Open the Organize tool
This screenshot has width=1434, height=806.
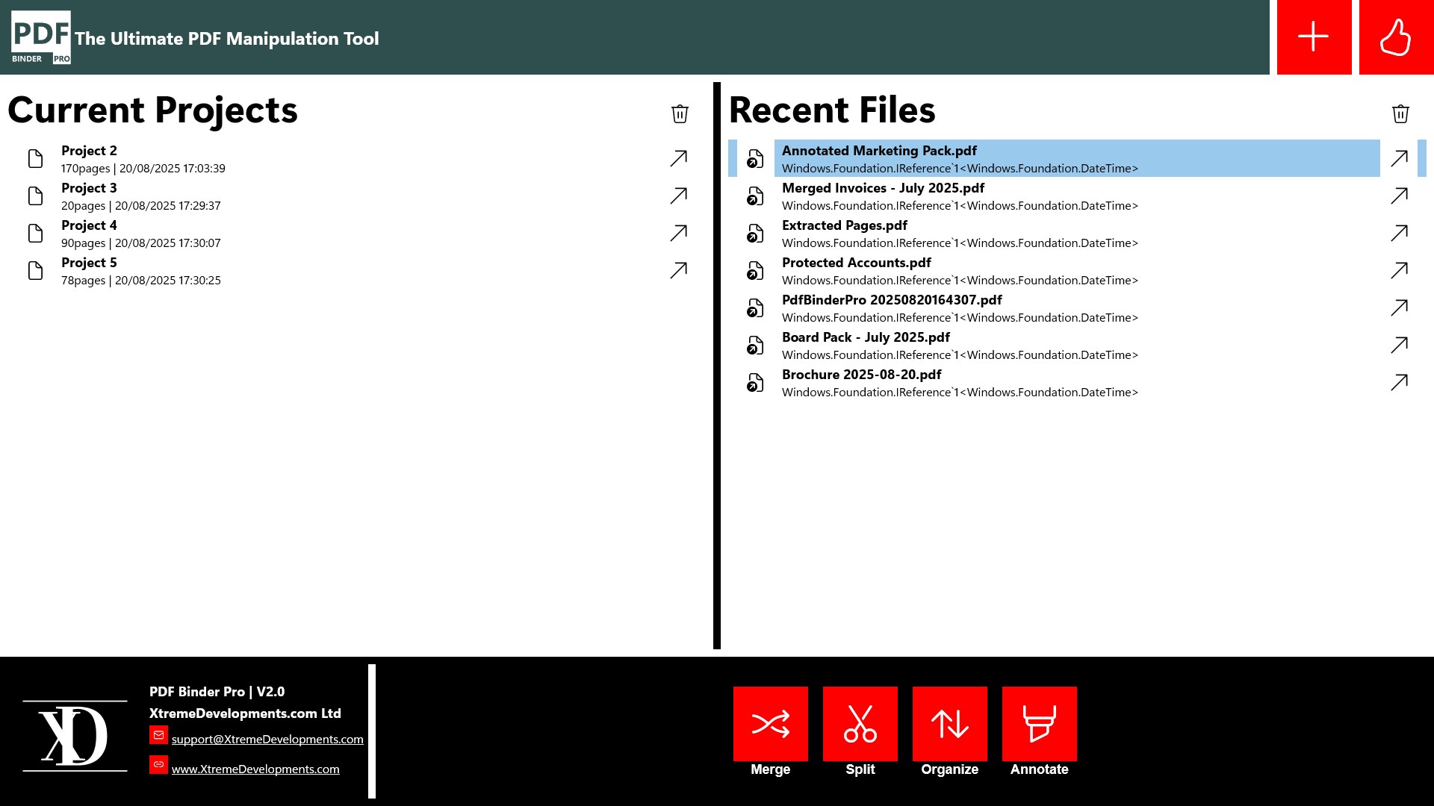pyautogui.click(x=949, y=723)
